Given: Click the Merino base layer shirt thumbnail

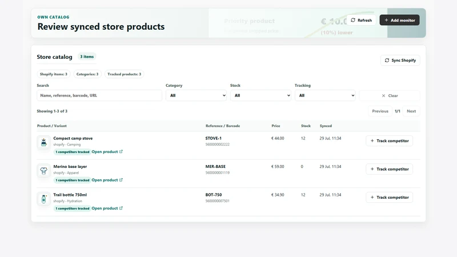Looking at the screenshot, I should point(44,170).
